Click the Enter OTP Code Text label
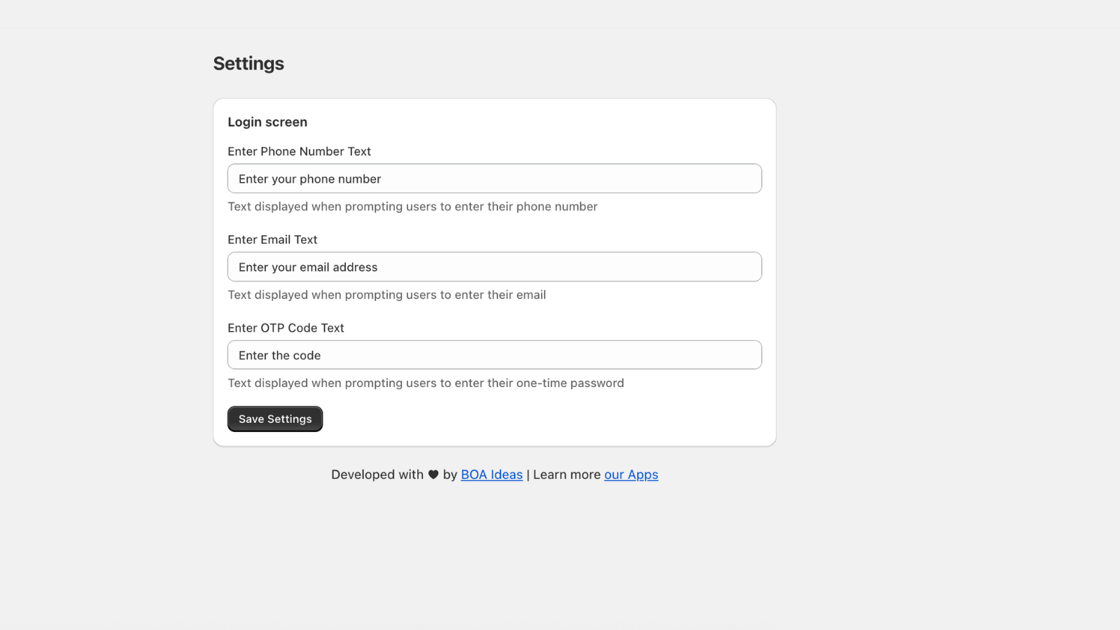The height and width of the screenshot is (630, 1120). point(286,328)
